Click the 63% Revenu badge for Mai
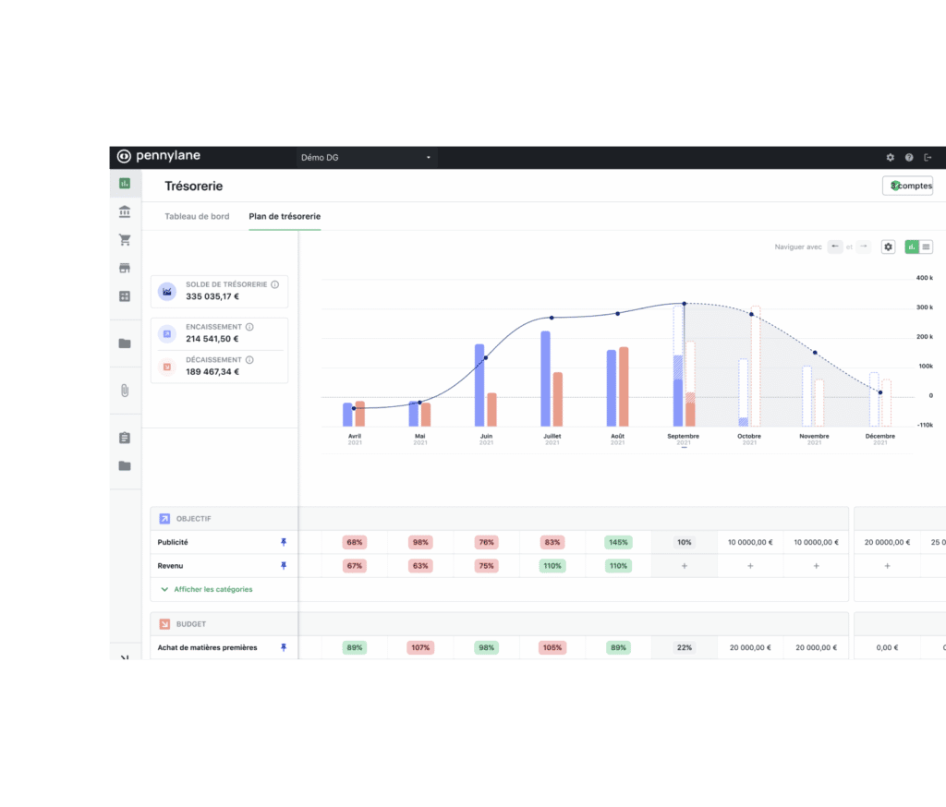 [420, 566]
